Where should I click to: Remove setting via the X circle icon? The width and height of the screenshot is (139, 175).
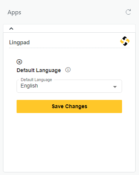(x=19, y=62)
